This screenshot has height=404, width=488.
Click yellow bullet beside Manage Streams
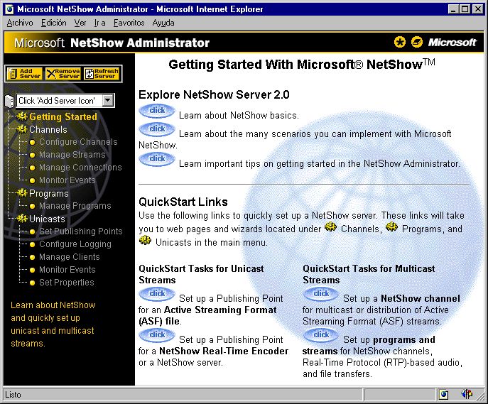33,155
